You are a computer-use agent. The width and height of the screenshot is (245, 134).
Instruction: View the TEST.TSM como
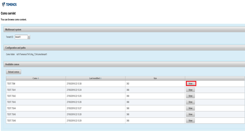click(190, 84)
